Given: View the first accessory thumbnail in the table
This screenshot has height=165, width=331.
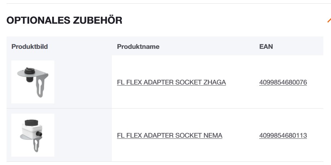Looking at the screenshot, I should click(x=33, y=82).
